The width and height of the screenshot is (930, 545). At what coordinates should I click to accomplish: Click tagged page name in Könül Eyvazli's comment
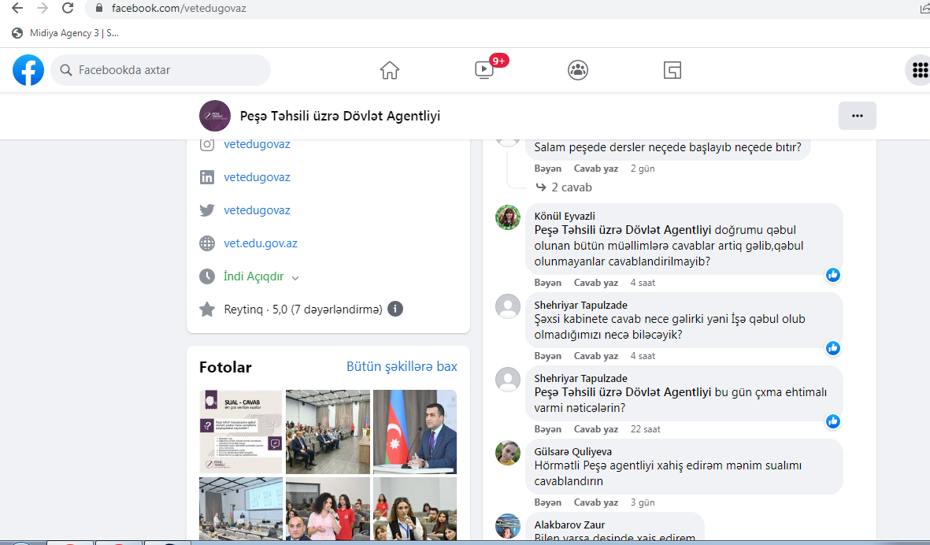coord(623,230)
